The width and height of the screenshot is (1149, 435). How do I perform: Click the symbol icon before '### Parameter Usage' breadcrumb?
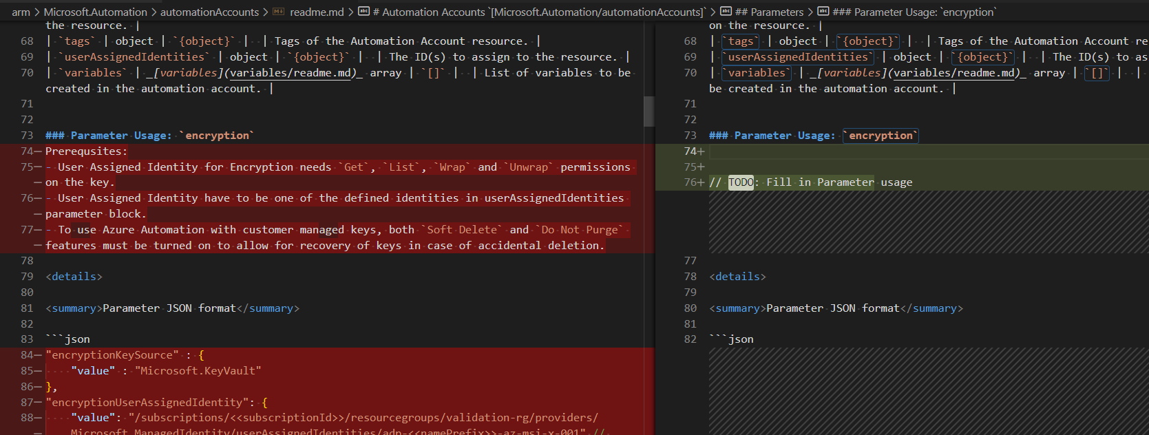click(x=823, y=12)
